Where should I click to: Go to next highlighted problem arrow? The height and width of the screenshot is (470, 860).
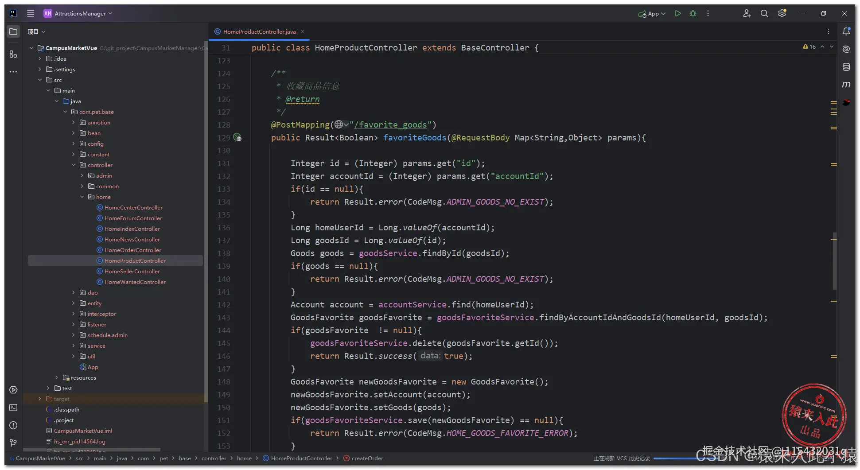click(x=832, y=47)
